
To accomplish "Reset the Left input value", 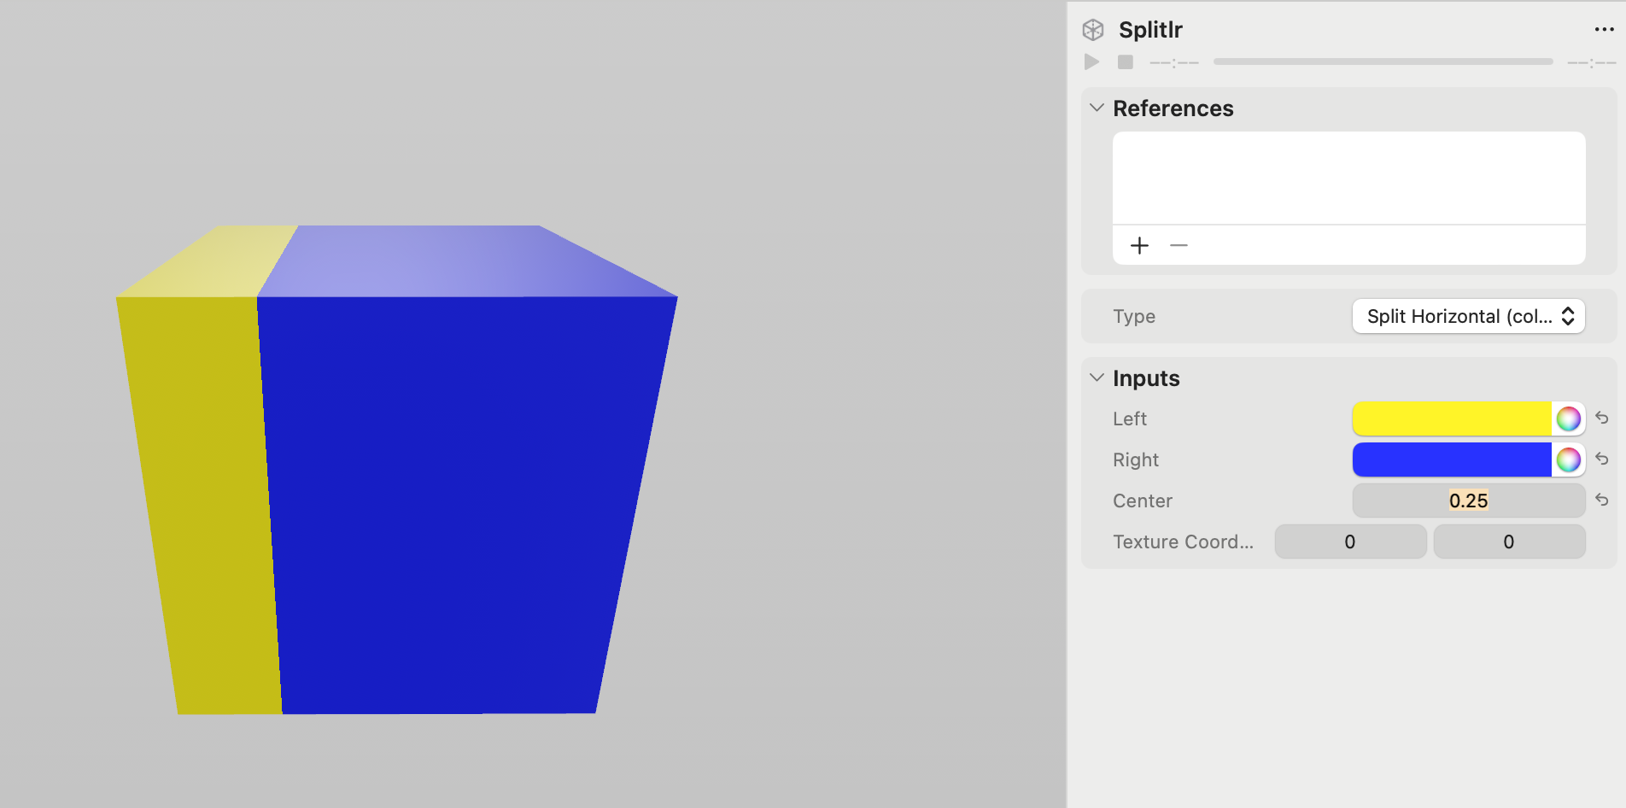I will click(1603, 419).
